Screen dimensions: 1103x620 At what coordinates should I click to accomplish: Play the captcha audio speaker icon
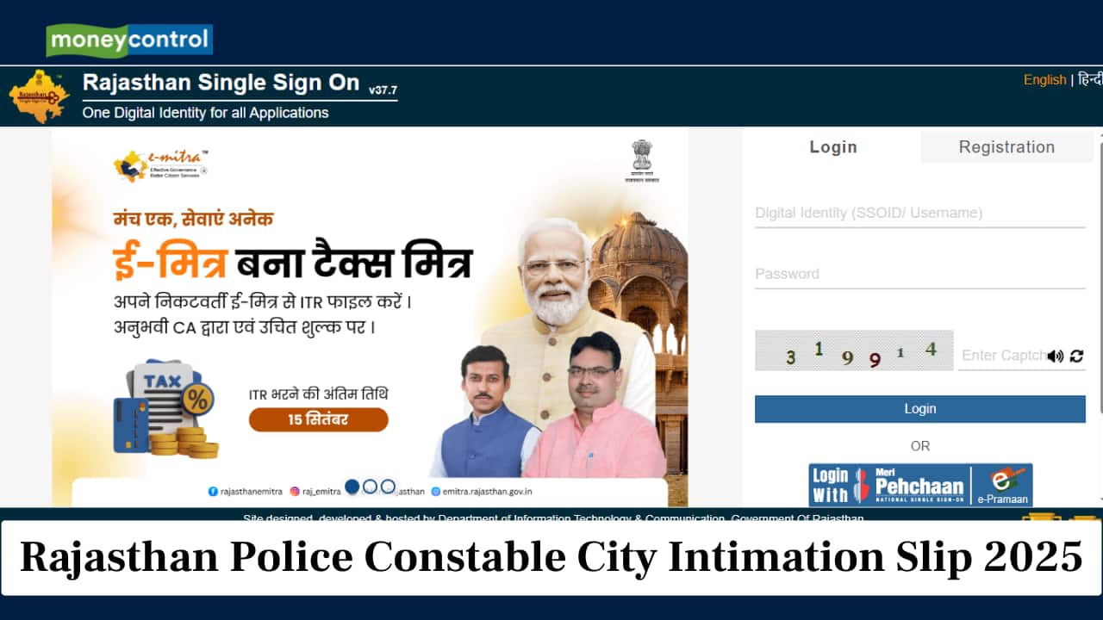coord(1056,356)
